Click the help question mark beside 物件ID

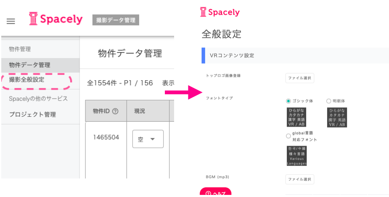tap(115, 111)
